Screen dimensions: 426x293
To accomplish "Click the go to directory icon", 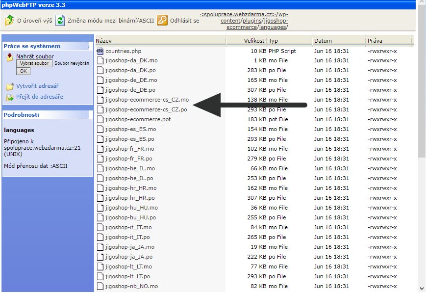I will [10, 97].
